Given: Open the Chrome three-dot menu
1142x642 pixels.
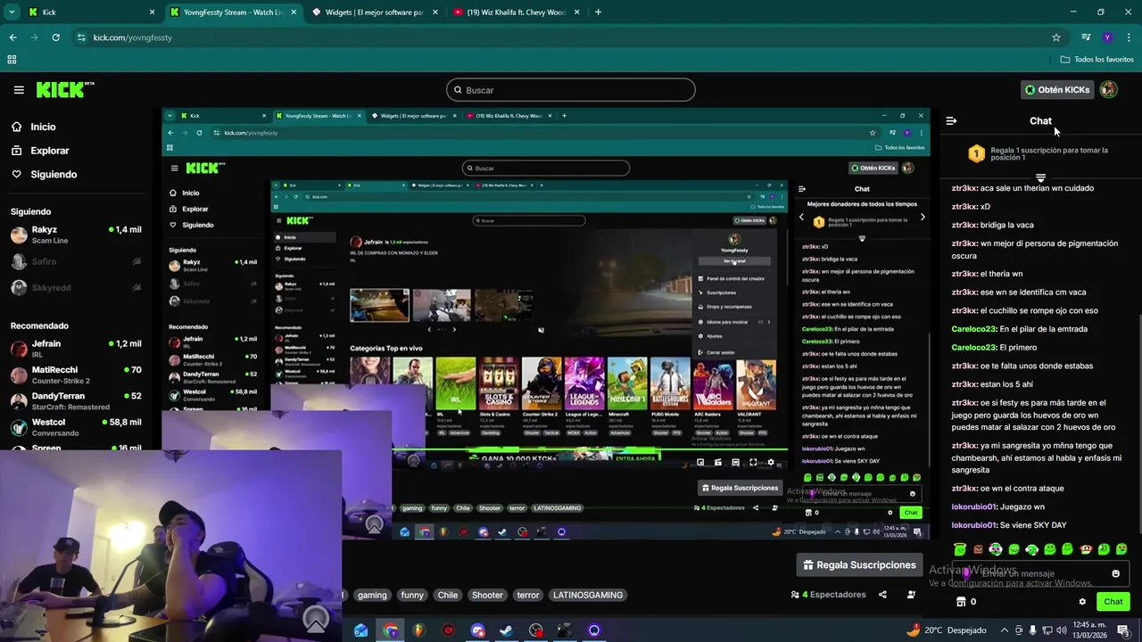Looking at the screenshot, I should pyautogui.click(x=1128, y=37).
